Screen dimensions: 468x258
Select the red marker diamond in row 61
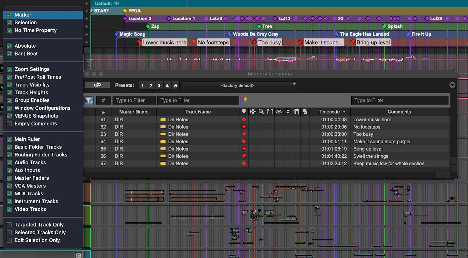click(x=244, y=119)
